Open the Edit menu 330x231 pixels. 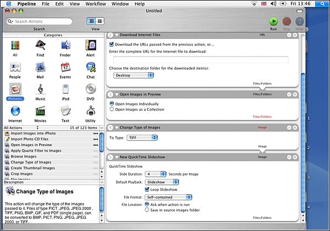click(59, 4)
